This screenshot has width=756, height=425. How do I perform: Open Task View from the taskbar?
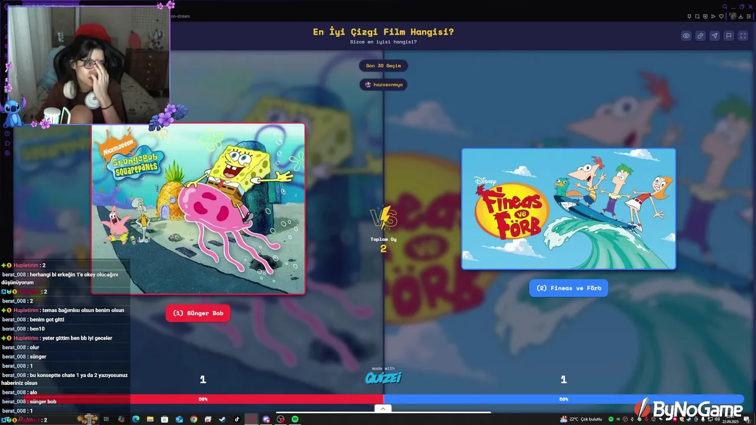[106, 419]
